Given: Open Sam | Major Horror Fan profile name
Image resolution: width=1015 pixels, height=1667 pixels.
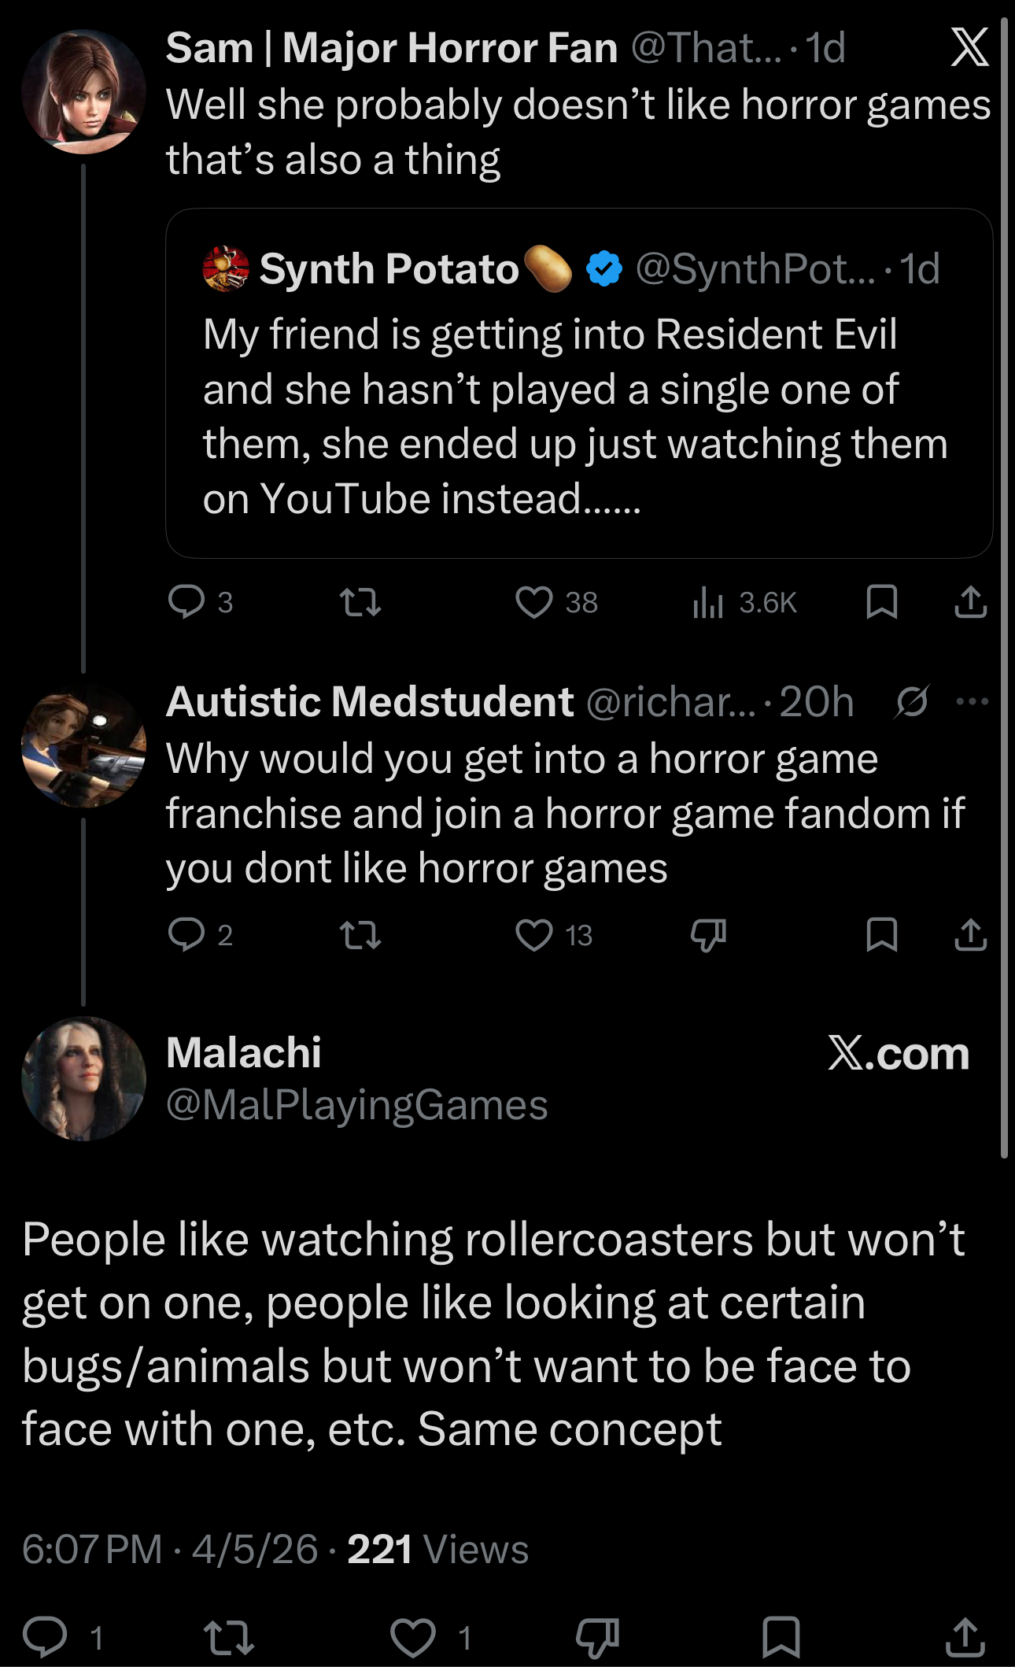Looking at the screenshot, I should tap(392, 47).
